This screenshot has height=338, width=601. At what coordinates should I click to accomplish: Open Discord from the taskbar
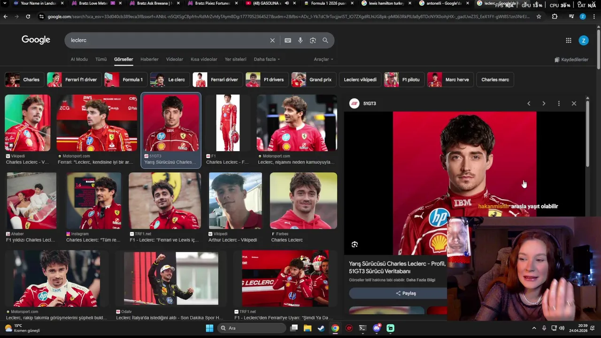point(377,328)
